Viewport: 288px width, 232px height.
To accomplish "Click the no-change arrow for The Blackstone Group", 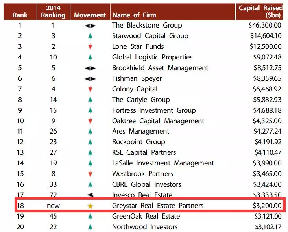I will [x=90, y=26].
